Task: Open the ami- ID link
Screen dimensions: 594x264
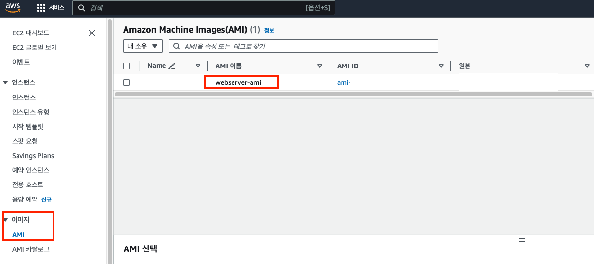Action: click(344, 82)
